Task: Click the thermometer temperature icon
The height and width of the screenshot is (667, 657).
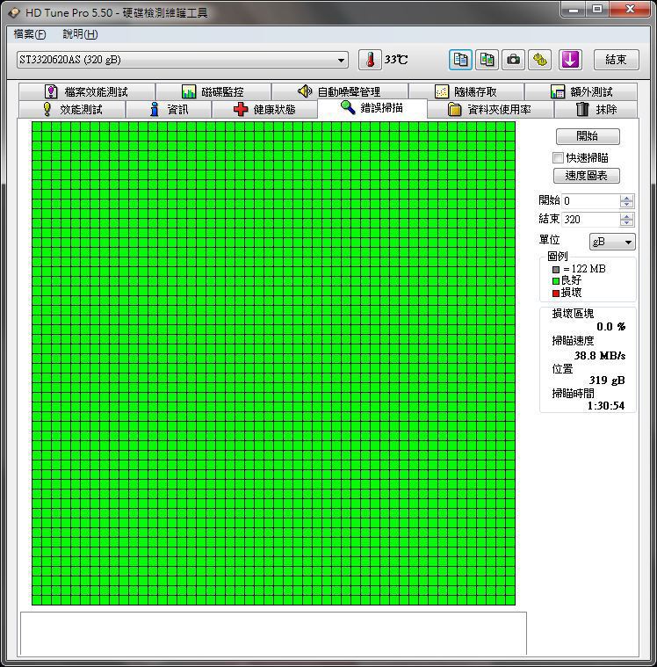Action: [x=370, y=60]
